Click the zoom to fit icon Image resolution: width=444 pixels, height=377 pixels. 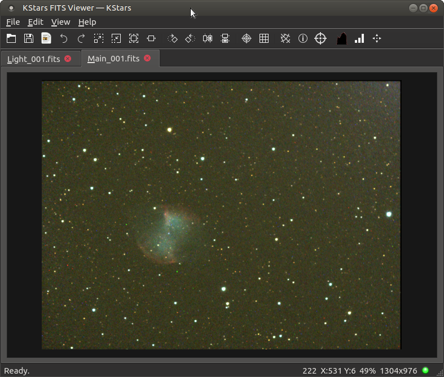(x=134, y=38)
